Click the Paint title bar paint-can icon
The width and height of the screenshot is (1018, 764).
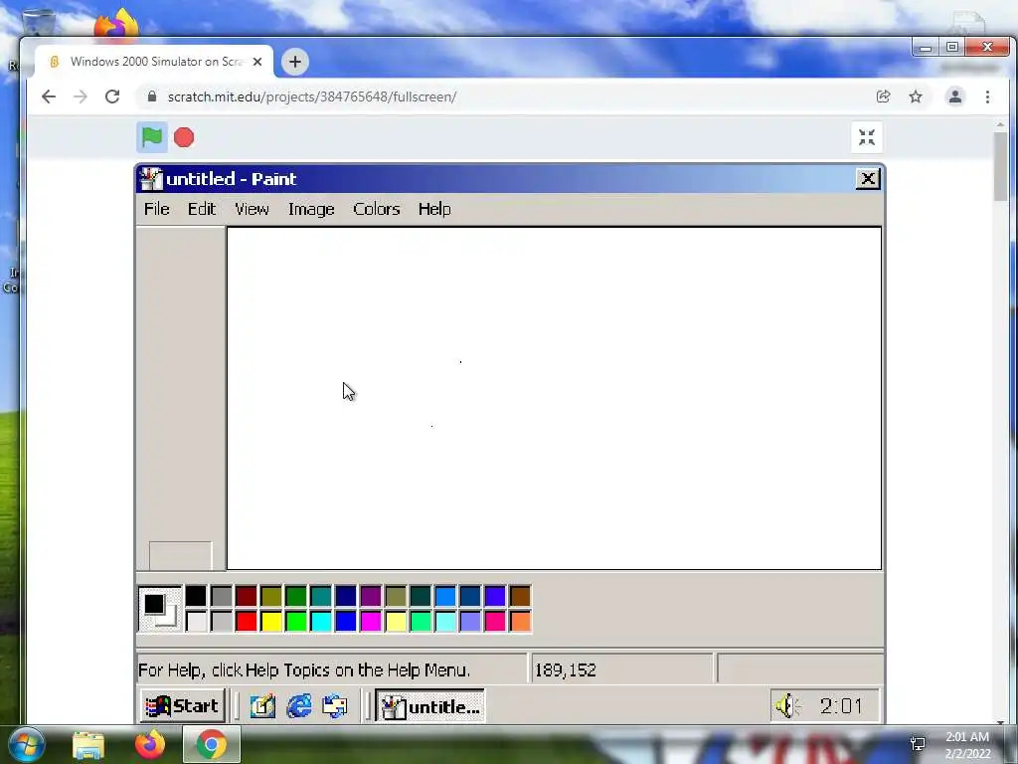point(151,179)
